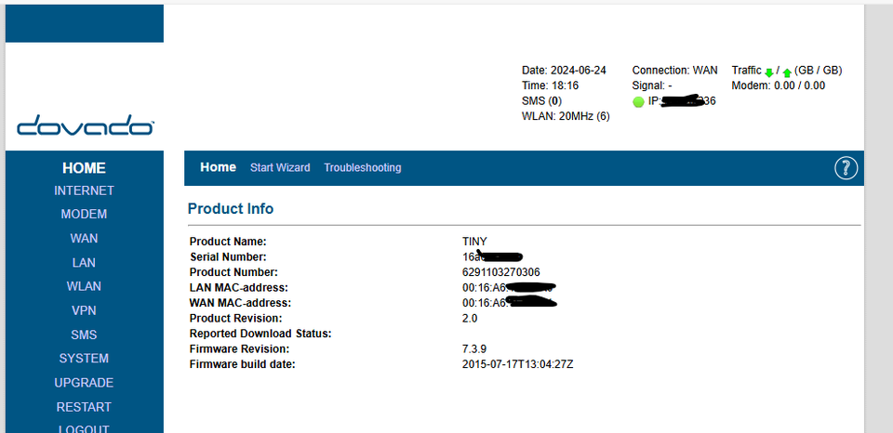893x433 pixels.
Task: Open the Troubleshooting tab
Action: click(362, 167)
